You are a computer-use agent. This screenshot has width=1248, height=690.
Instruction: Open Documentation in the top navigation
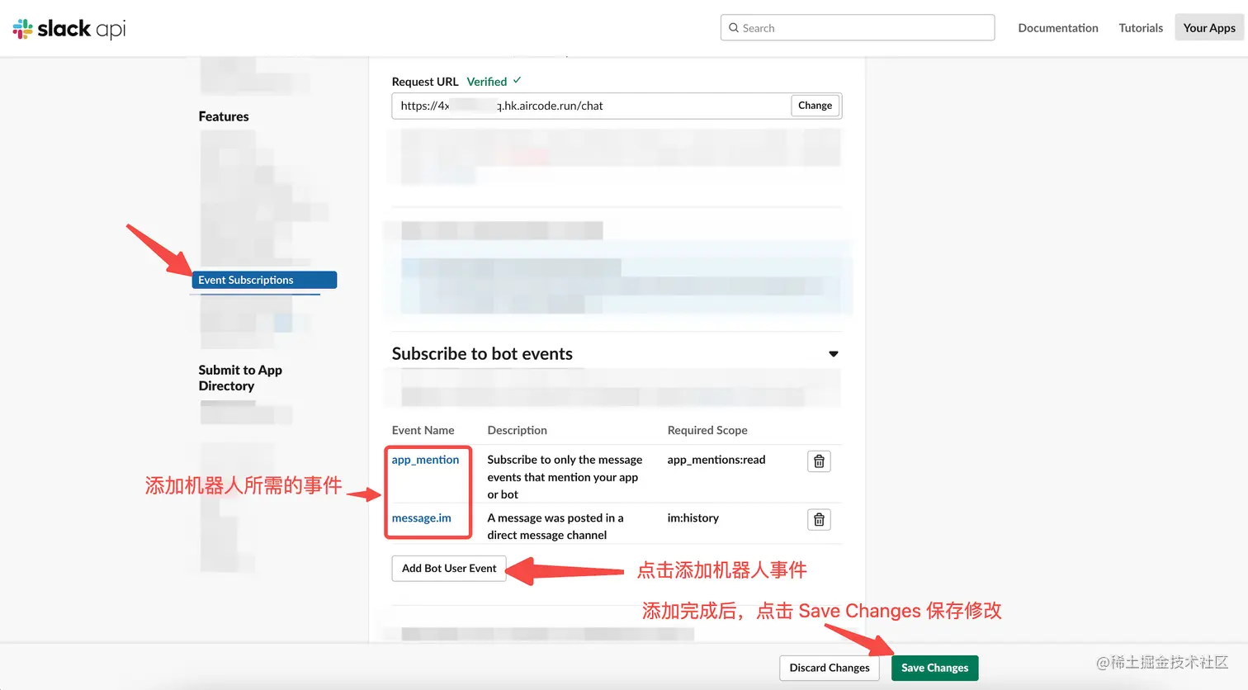pos(1058,28)
